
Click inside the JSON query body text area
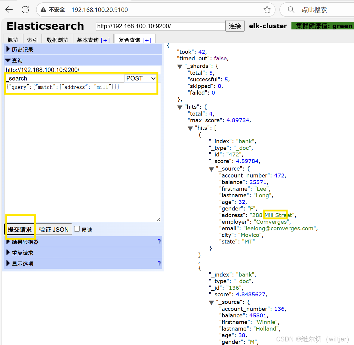point(82,152)
